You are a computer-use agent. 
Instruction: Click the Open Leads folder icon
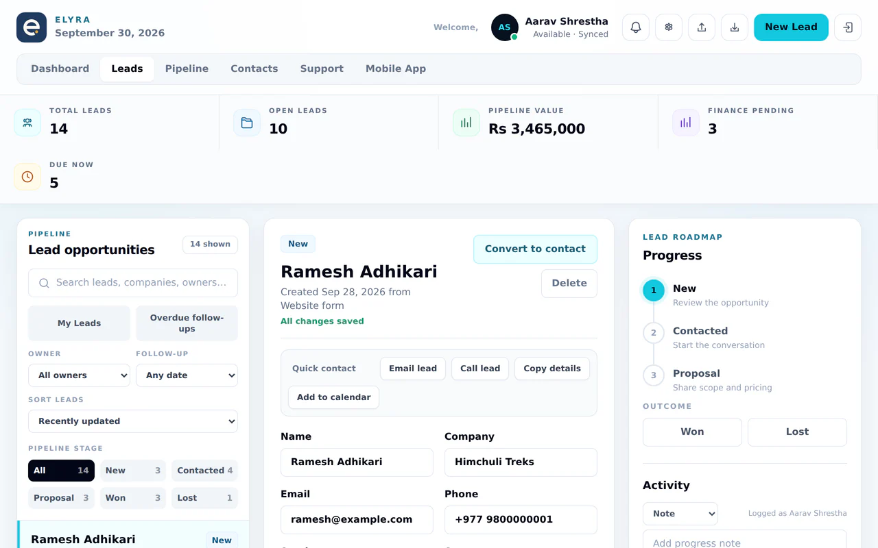pyautogui.click(x=247, y=123)
